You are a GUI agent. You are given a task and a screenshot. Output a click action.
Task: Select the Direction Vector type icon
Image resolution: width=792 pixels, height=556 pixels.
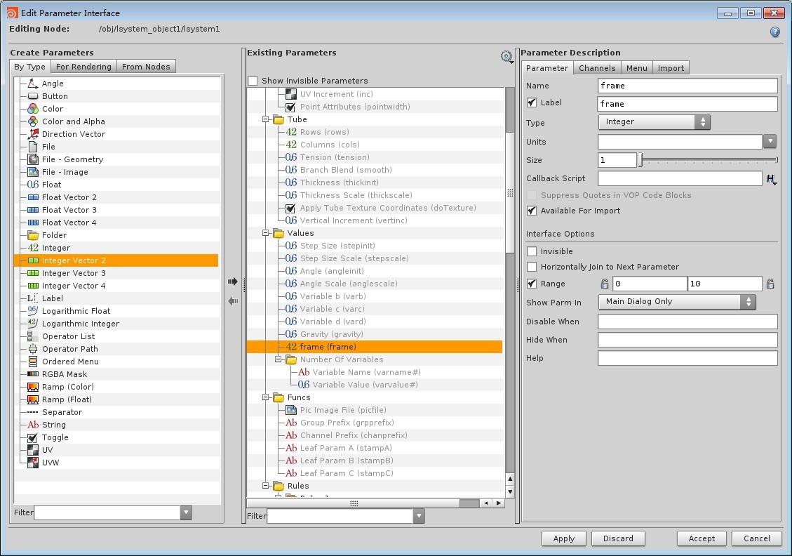click(x=33, y=134)
